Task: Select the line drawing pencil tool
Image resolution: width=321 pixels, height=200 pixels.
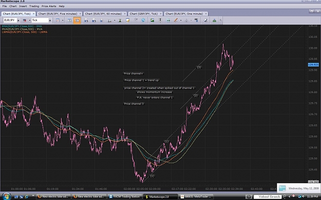Action: pyautogui.click(x=176, y=20)
